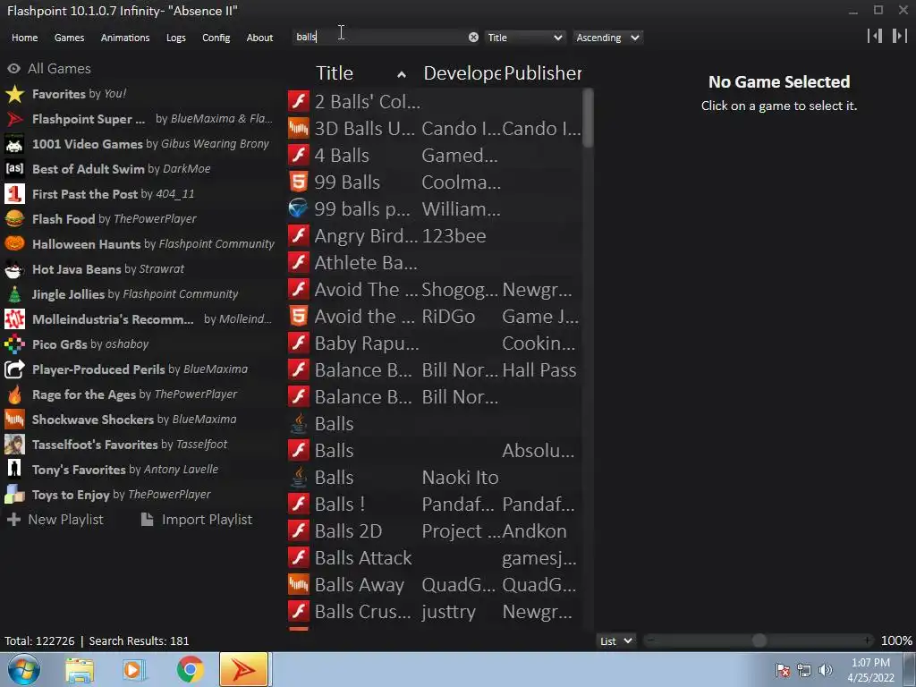916x687 pixels.
Task: Toggle the right sidebar visibility icon
Action: coord(899,36)
